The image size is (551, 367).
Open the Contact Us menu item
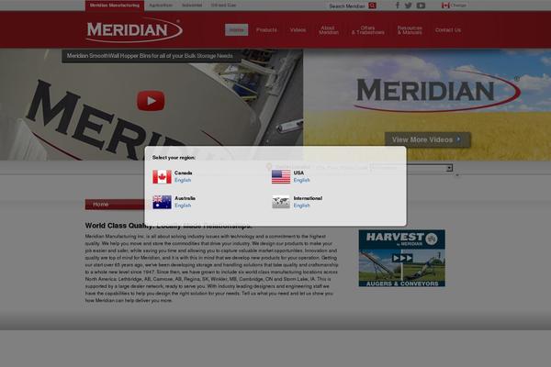448,30
